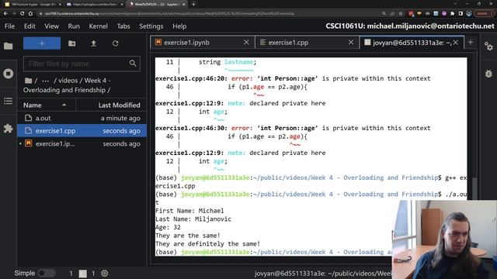This screenshot has width=497, height=279.
Task: Click the Week 4 - Overloading and Friendship breadcrumb
Action: 67,85
